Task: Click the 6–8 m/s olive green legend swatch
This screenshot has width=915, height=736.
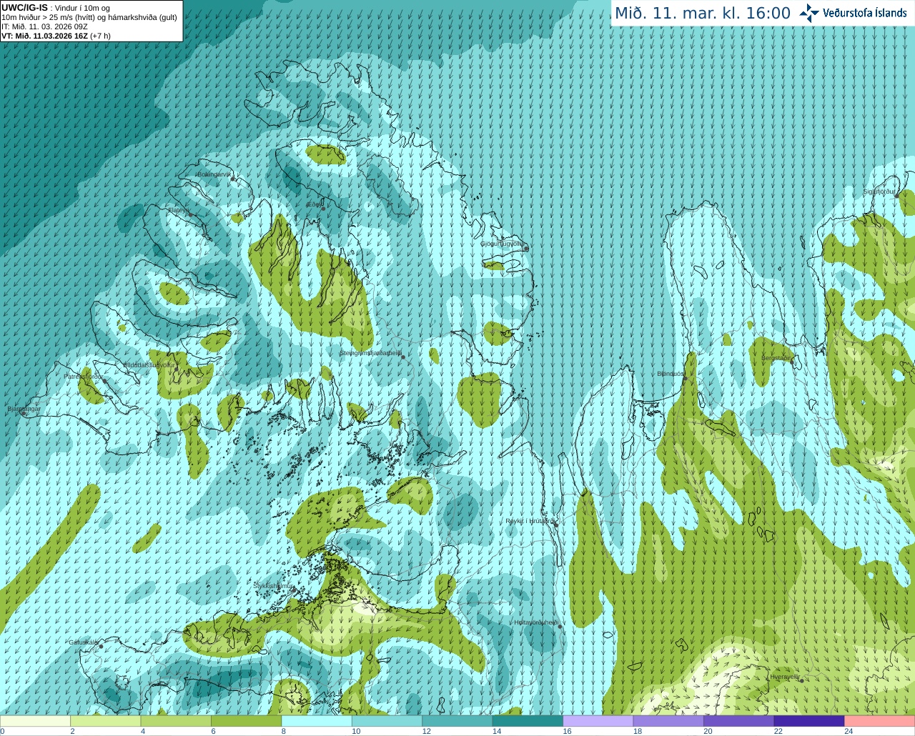Action: (x=247, y=721)
